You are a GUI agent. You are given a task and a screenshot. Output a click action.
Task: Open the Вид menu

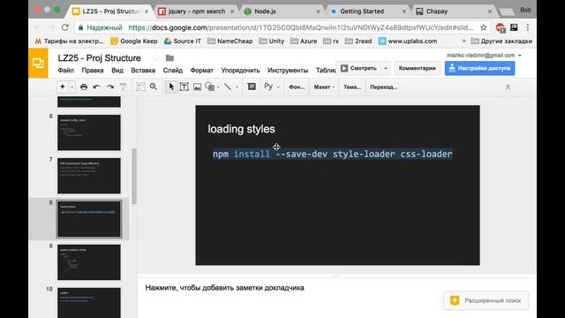(117, 71)
